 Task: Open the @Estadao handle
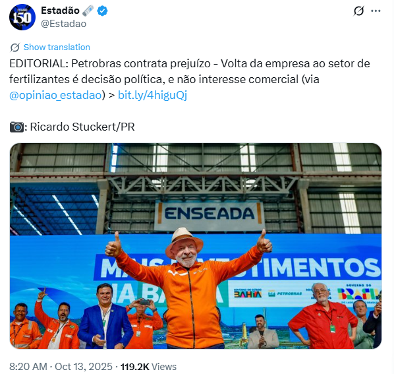point(63,24)
